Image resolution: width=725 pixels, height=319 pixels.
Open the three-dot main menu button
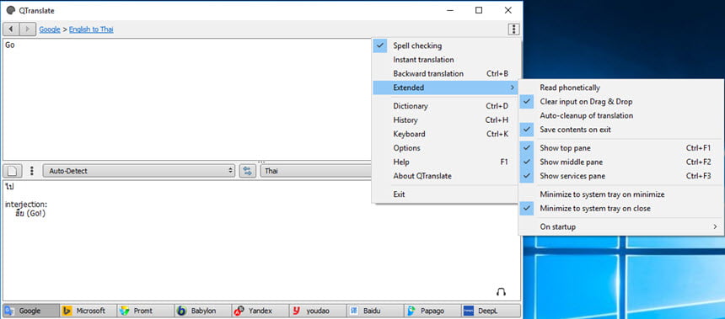coord(513,29)
